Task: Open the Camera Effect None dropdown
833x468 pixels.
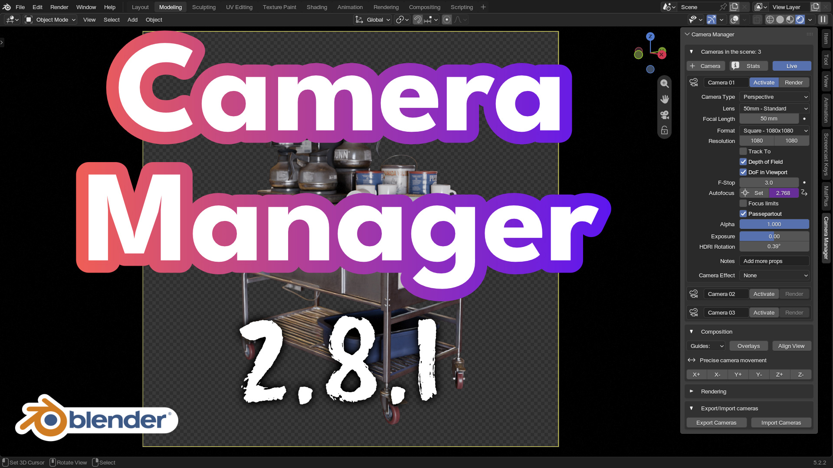Action: click(774, 275)
